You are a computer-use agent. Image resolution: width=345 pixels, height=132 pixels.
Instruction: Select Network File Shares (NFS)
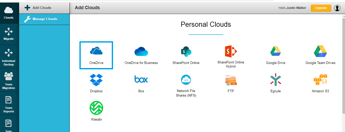click(186, 80)
